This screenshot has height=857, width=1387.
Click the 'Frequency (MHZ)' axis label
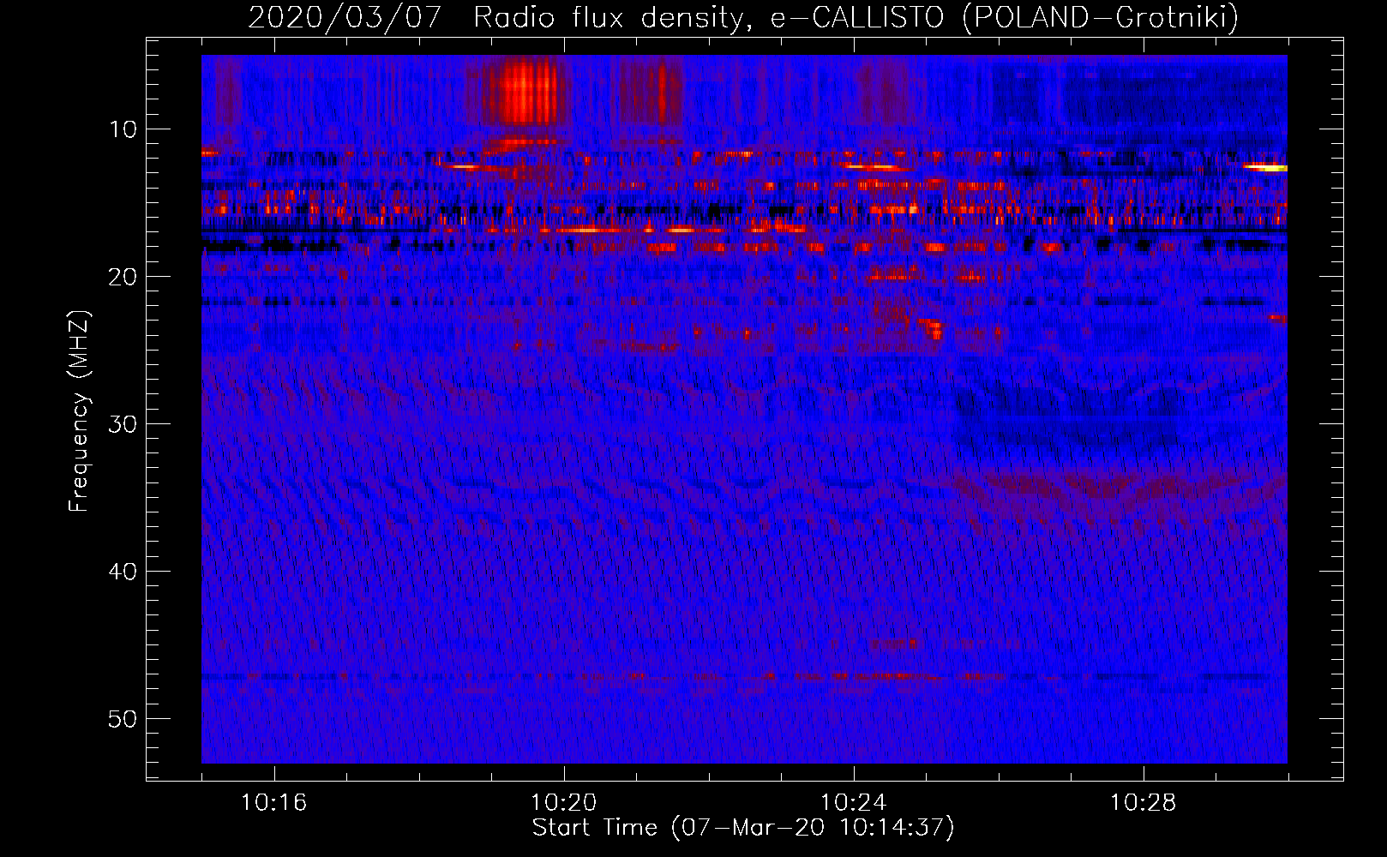point(78,411)
